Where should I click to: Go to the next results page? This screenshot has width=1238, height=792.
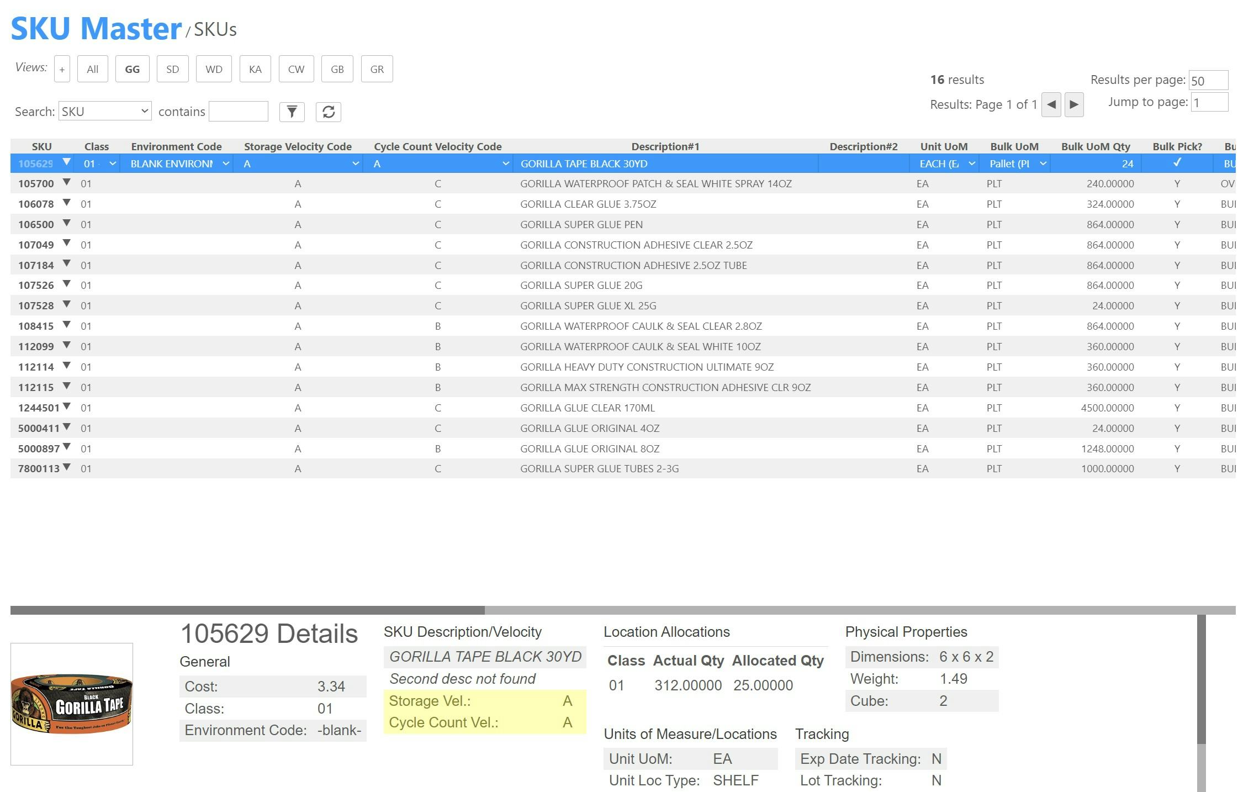point(1074,104)
